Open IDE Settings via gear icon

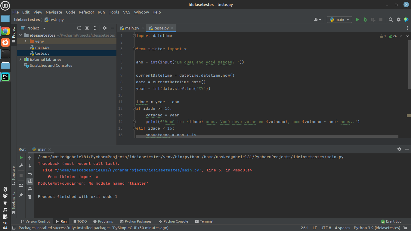coord(399,19)
